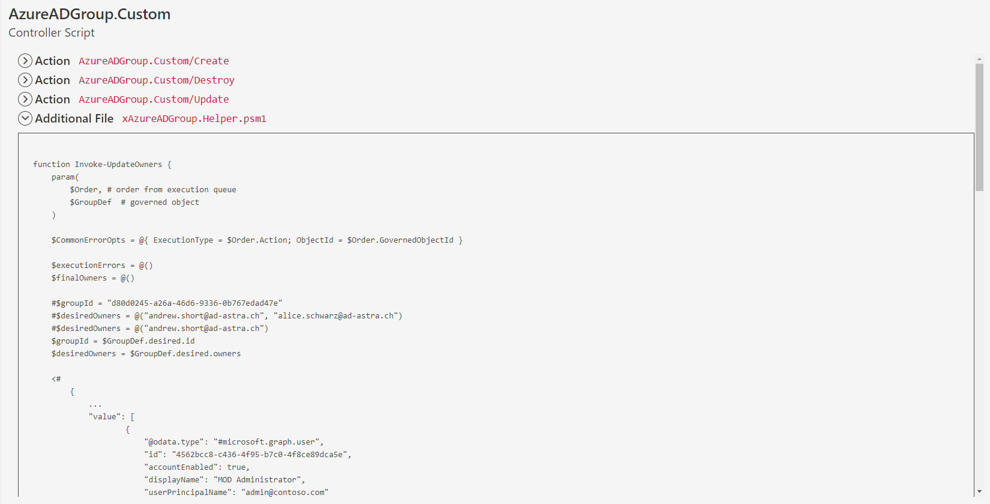Screen dimensions: 990x504
Task: Click the "userPrincipalName" admin@contoso.com line
Action: point(237,492)
